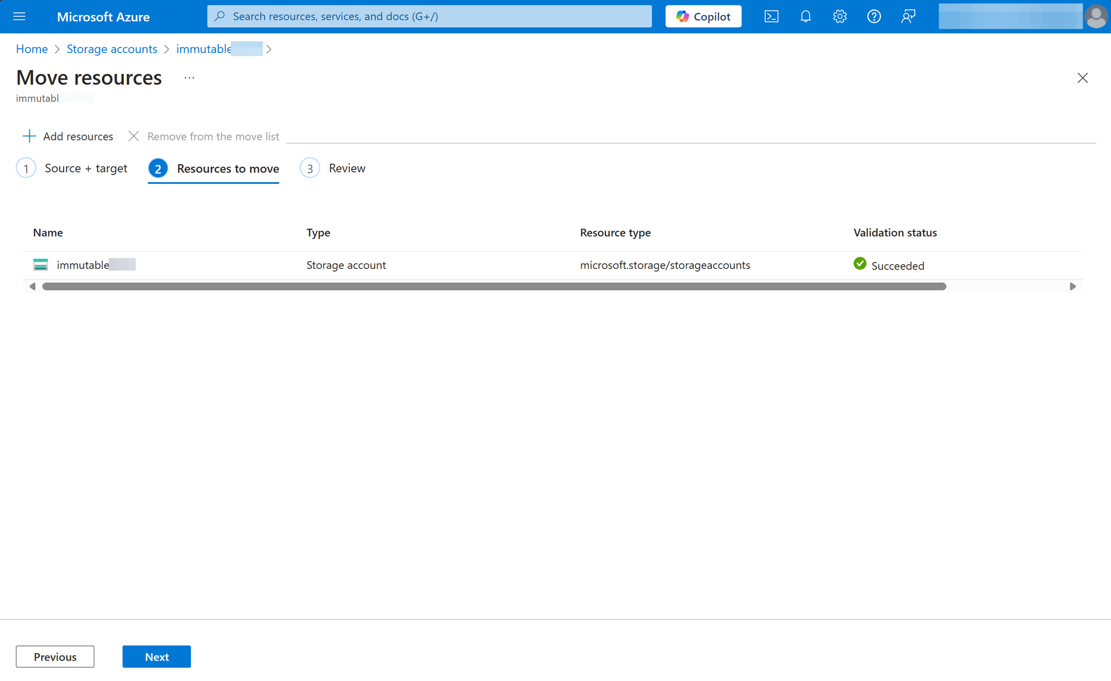Select the Resources to move step

[x=214, y=168]
